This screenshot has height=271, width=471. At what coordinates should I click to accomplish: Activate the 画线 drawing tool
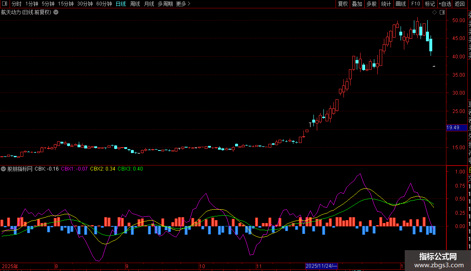pos(401,4)
